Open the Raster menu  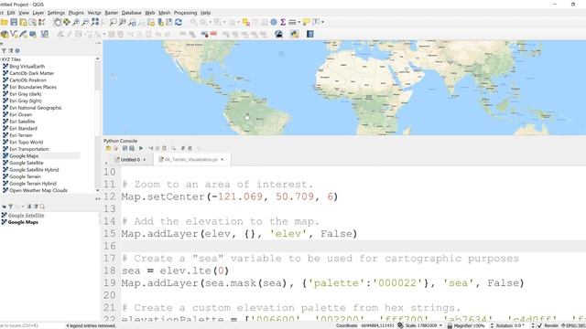point(112,13)
